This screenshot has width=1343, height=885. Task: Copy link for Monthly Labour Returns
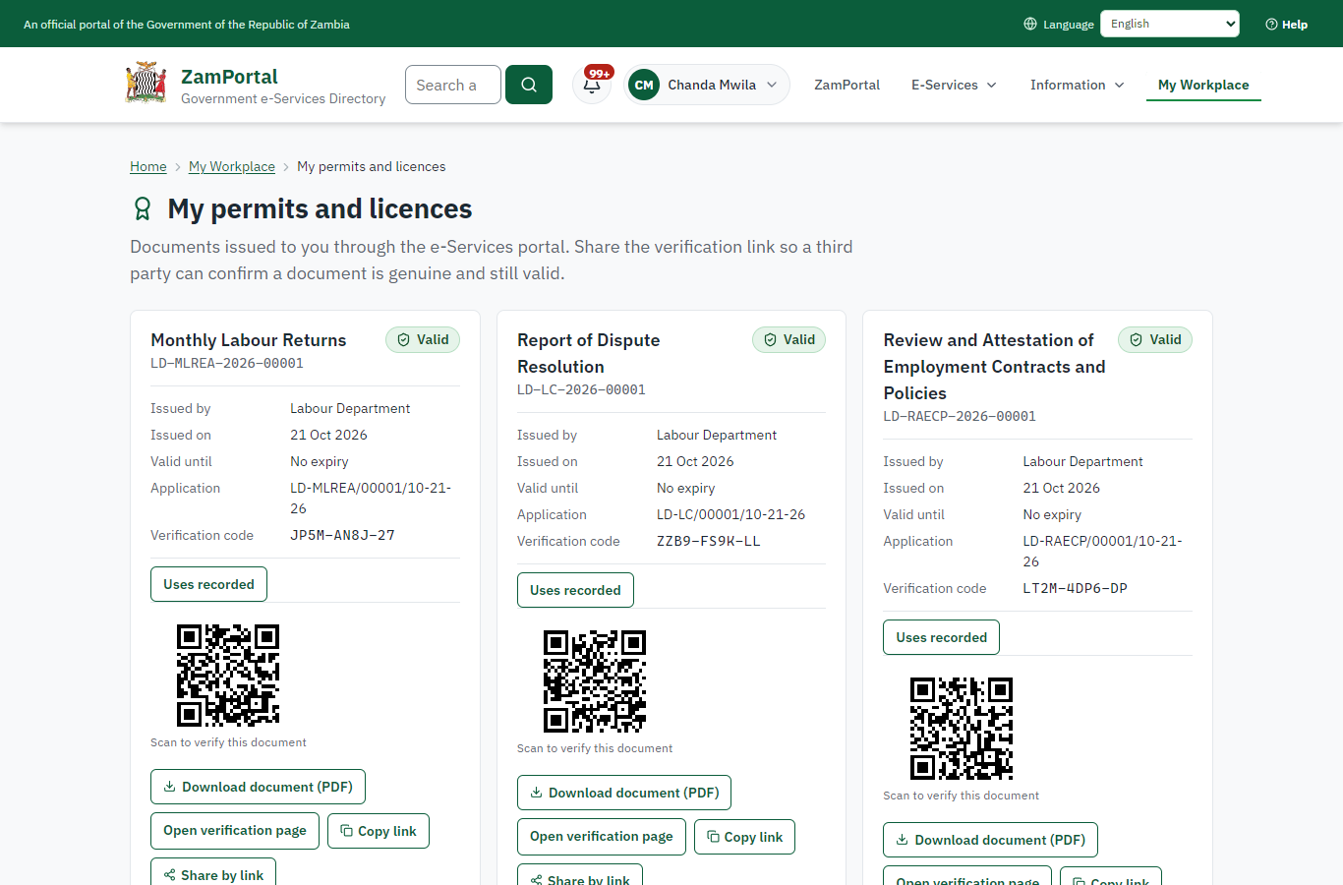point(379,831)
